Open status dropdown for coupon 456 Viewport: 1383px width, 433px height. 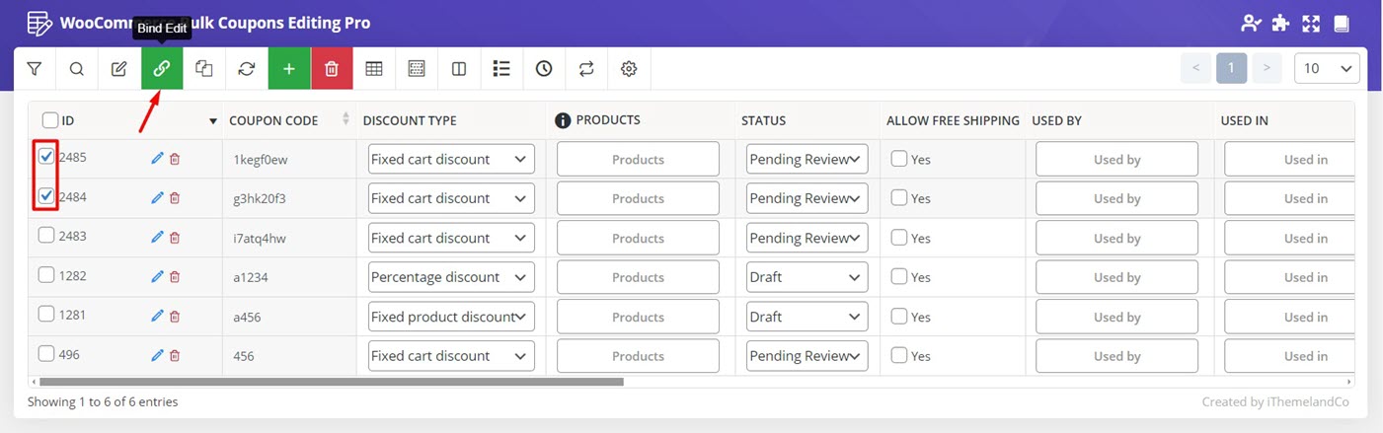coord(807,356)
